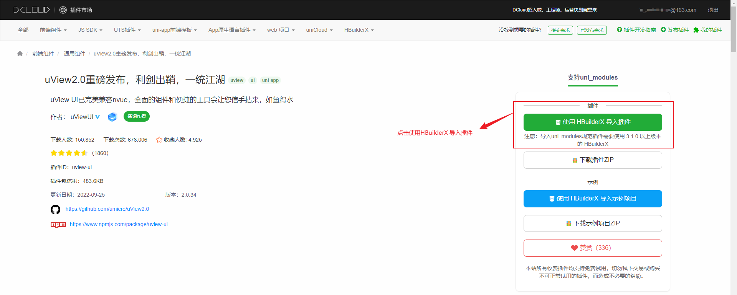The width and height of the screenshot is (737, 295).
Task: Open the GitHub octocat icon
Action: tap(55, 209)
